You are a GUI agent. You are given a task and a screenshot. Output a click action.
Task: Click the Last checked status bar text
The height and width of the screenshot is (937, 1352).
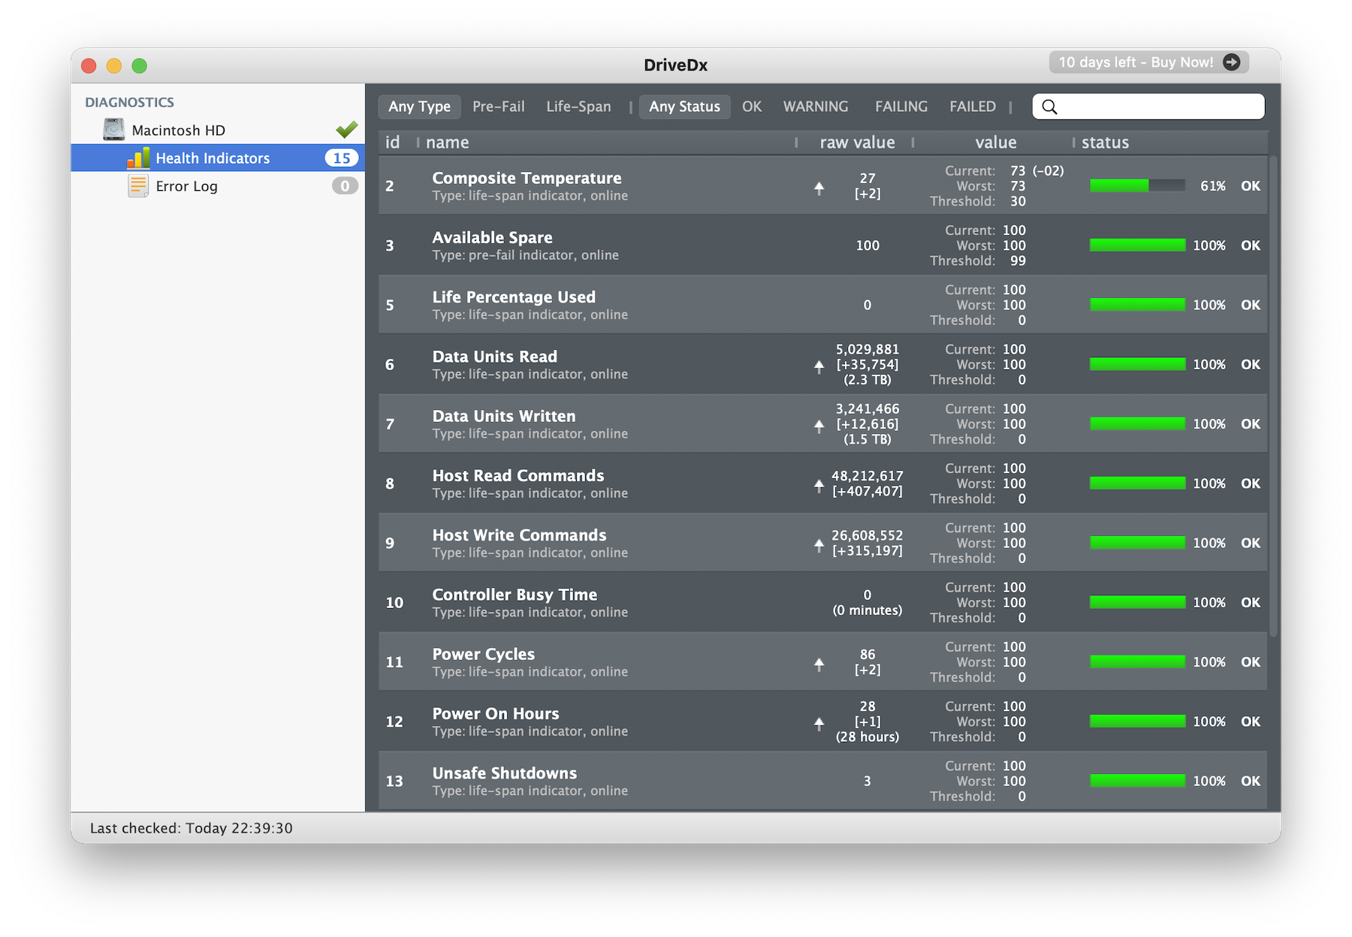192,828
